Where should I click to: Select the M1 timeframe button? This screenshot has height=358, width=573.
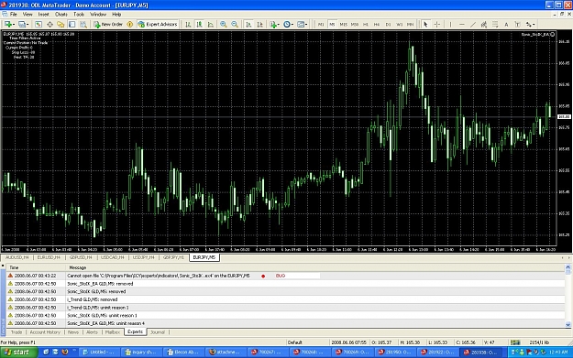pos(321,24)
